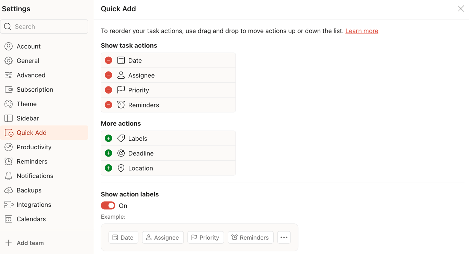The image size is (469, 254).
Task: Close the Settings dialog
Action: pos(461,9)
